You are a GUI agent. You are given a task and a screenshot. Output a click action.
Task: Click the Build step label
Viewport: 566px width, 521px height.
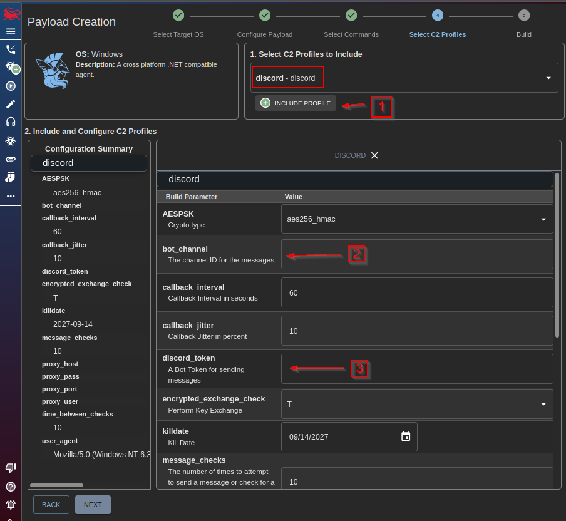(x=524, y=34)
